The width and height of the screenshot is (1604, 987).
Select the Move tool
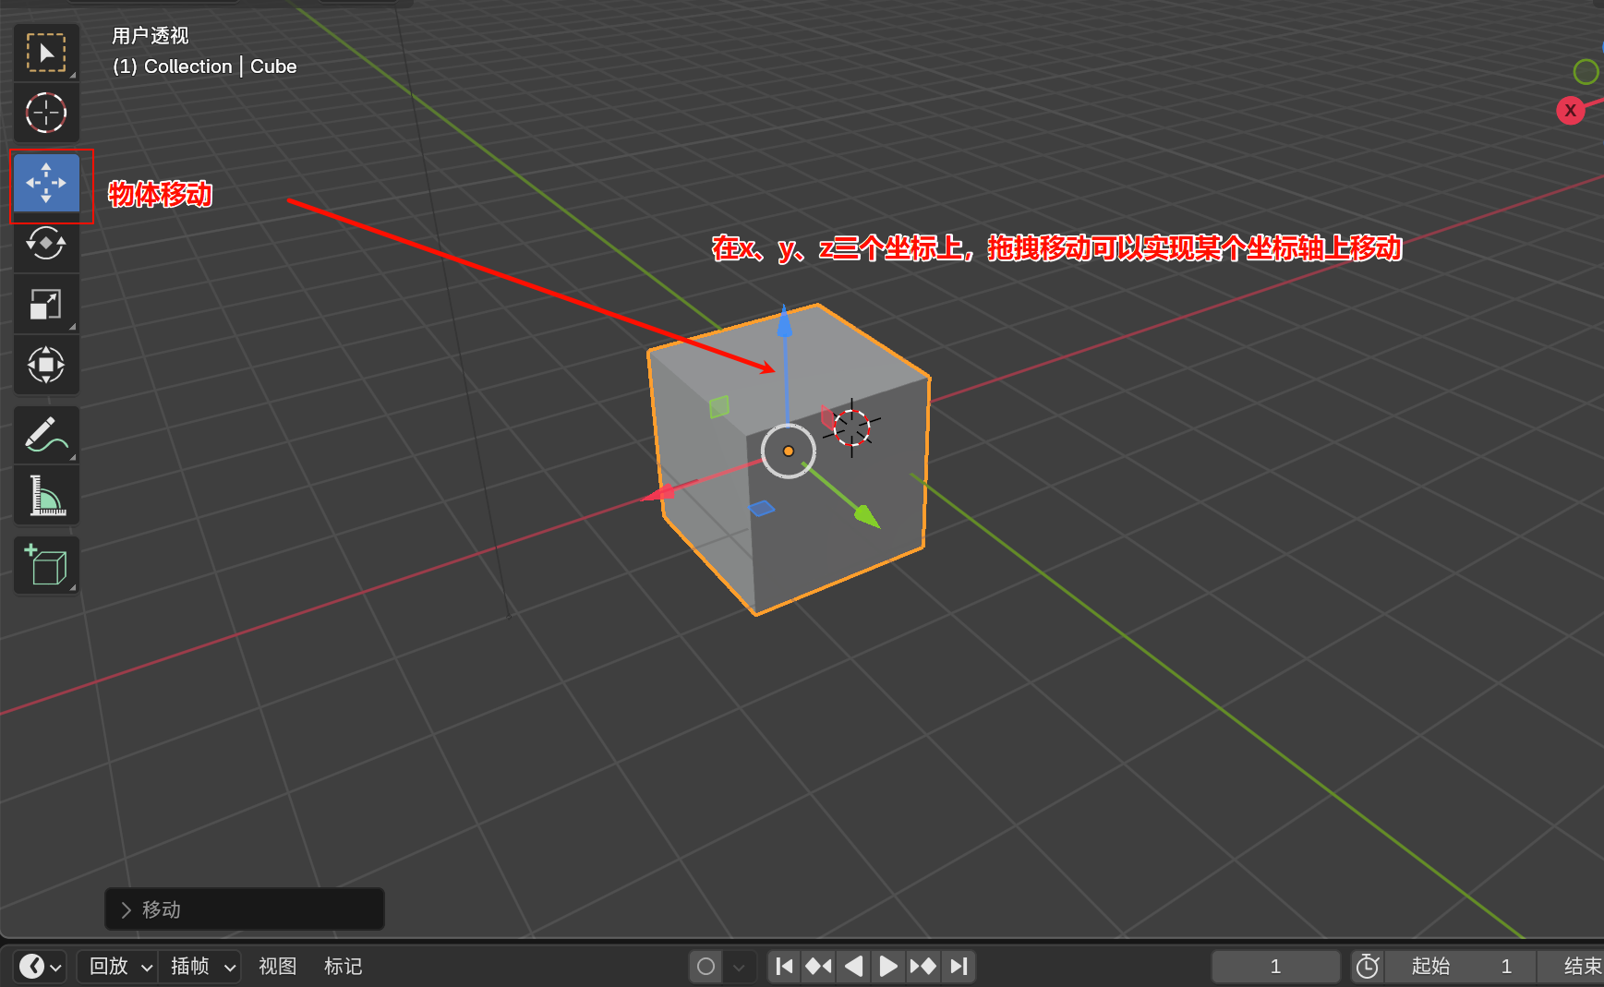click(x=45, y=183)
